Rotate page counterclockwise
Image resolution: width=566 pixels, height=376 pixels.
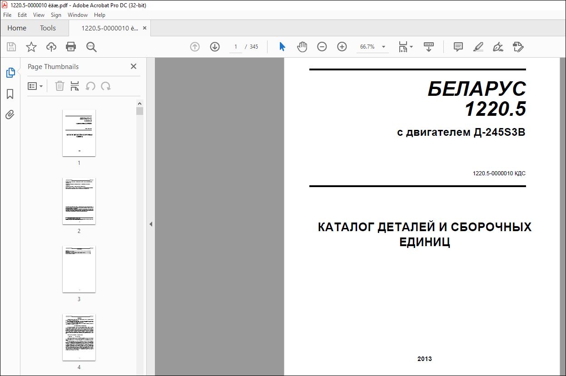point(90,86)
